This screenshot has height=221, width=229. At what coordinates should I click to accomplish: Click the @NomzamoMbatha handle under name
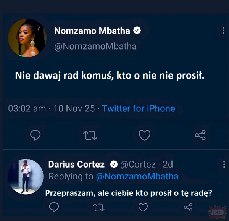[95, 46]
